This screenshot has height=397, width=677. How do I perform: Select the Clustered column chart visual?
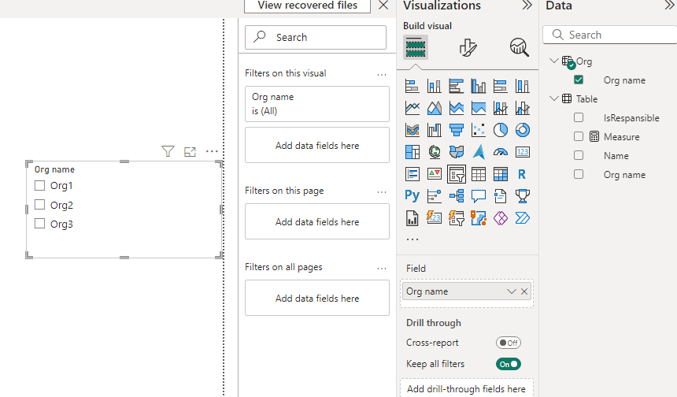(x=479, y=86)
